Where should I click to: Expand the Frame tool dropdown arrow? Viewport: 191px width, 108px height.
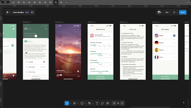tap(78, 104)
